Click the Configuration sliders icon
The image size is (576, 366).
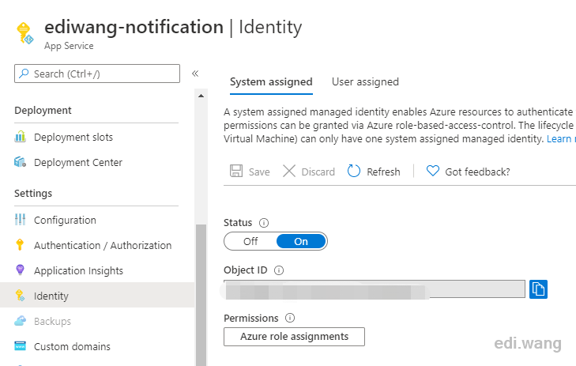pos(21,220)
